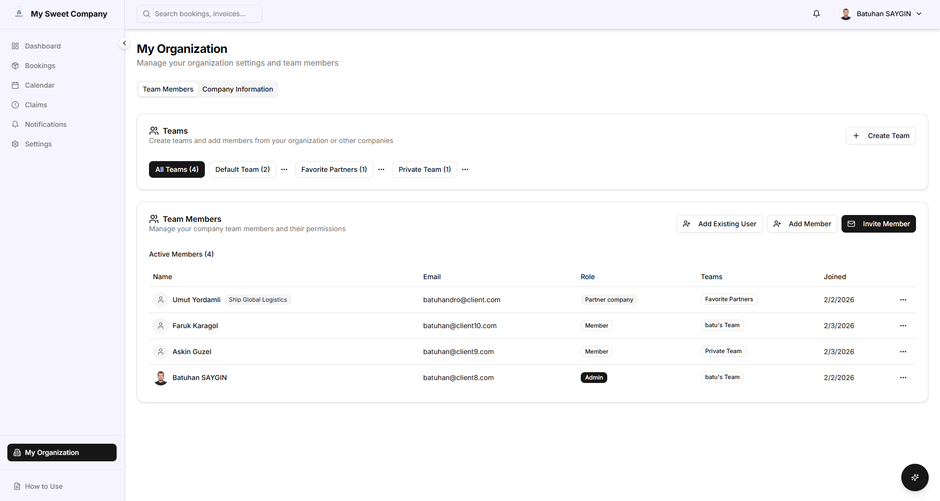Image resolution: width=940 pixels, height=501 pixels.
Task: Focus the search bookings and invoices field
Action: tap(199, 14)
